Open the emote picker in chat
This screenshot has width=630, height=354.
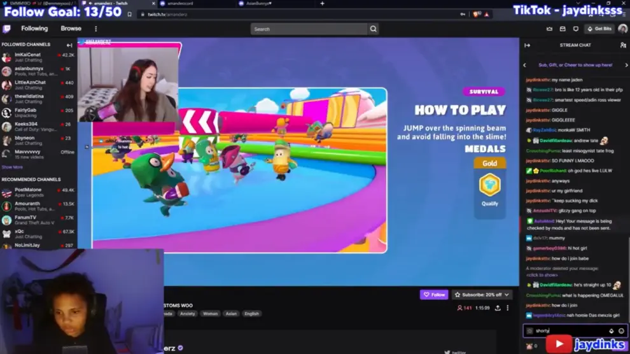click(621, 331)
